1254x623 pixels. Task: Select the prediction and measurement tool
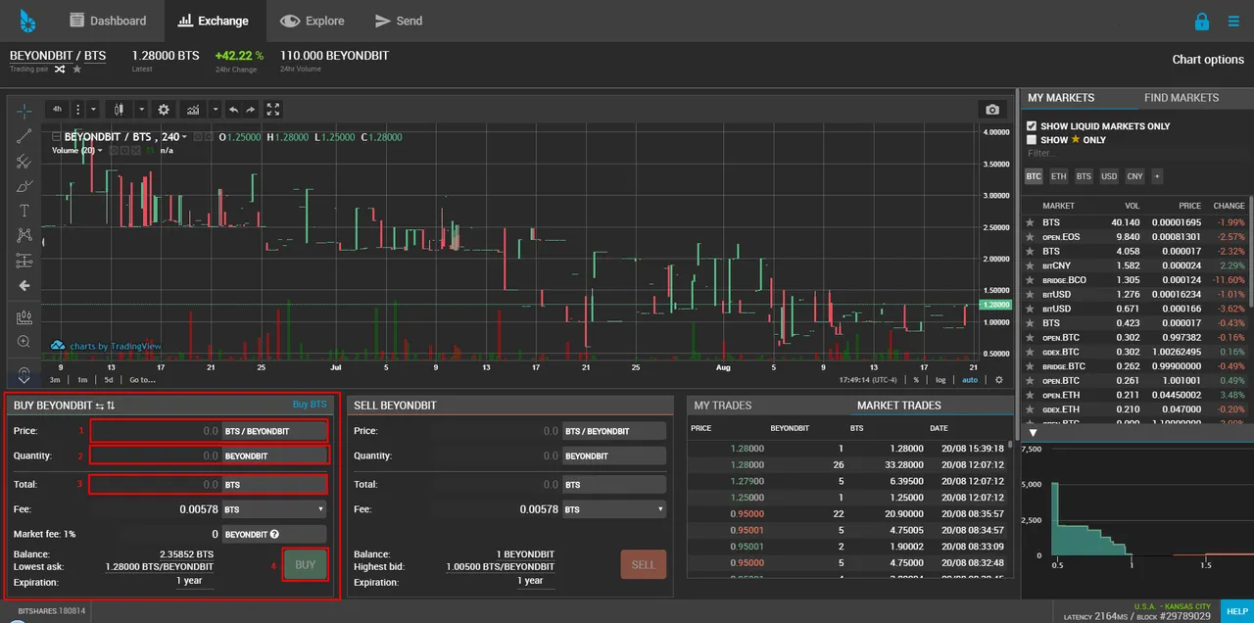24,261
